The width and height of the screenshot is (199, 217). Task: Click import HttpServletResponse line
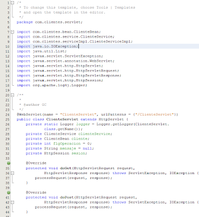69,76
